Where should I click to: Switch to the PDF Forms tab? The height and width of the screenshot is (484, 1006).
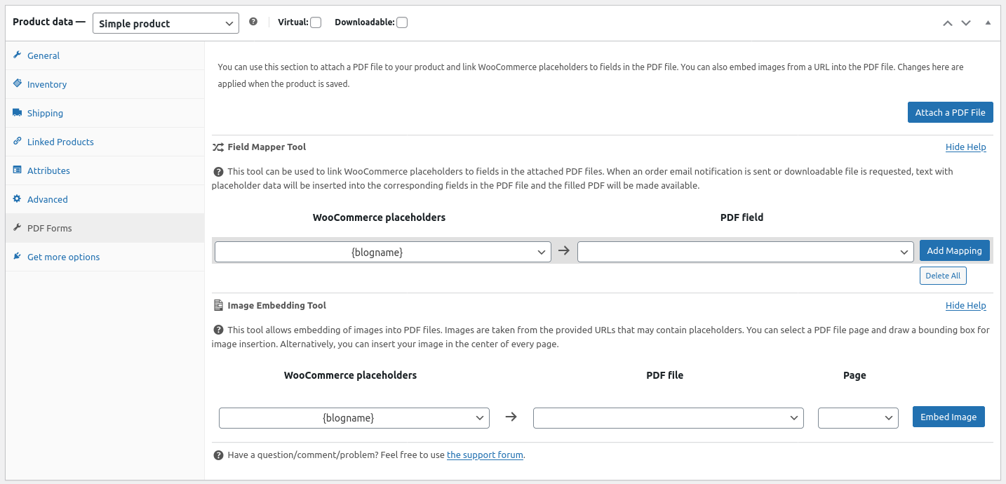pos(50,228)
